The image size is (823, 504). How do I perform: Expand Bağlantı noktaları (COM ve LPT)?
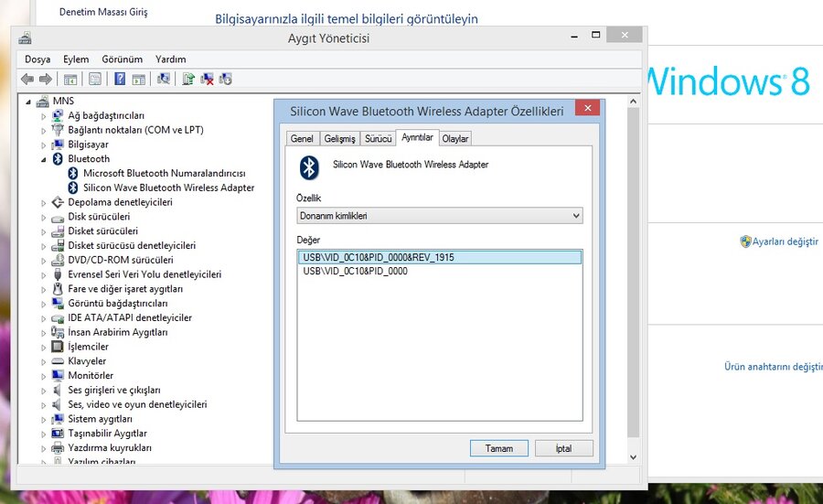click(44, 131)
